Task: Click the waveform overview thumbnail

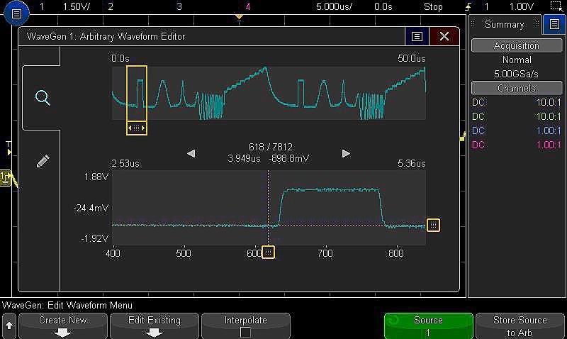Action: [269, 93]
